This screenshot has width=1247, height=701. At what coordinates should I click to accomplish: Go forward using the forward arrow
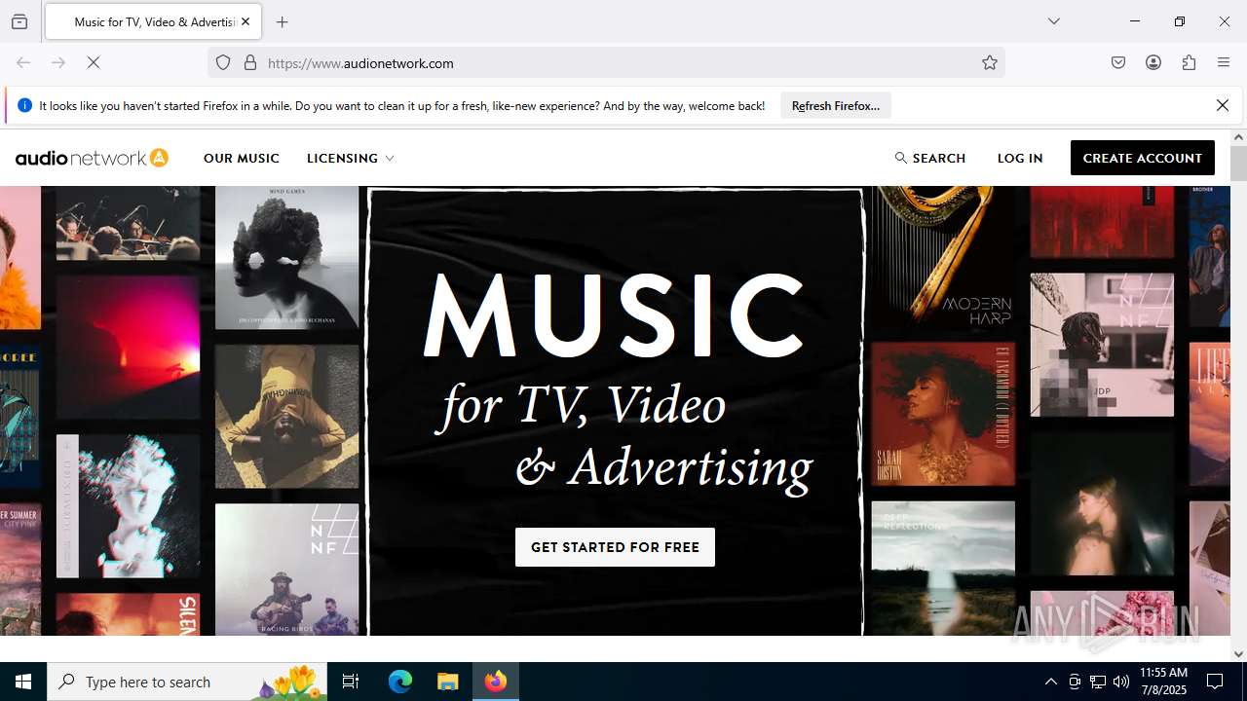[x=58, y=62]
